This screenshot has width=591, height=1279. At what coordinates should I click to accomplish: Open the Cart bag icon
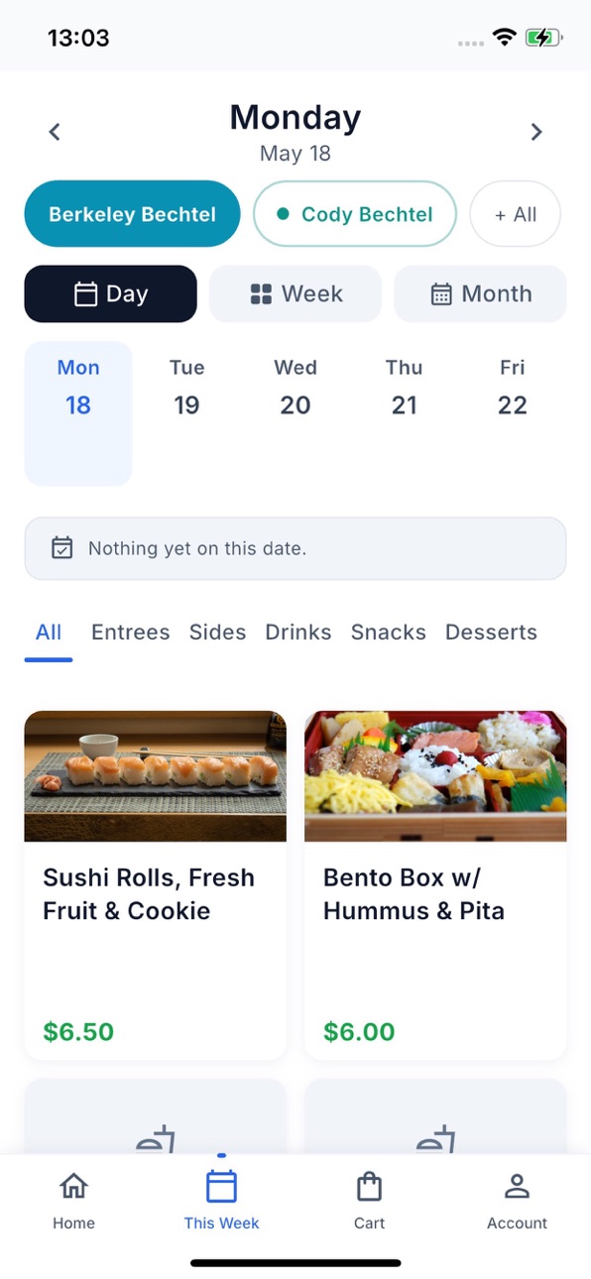coord(369,1186)
